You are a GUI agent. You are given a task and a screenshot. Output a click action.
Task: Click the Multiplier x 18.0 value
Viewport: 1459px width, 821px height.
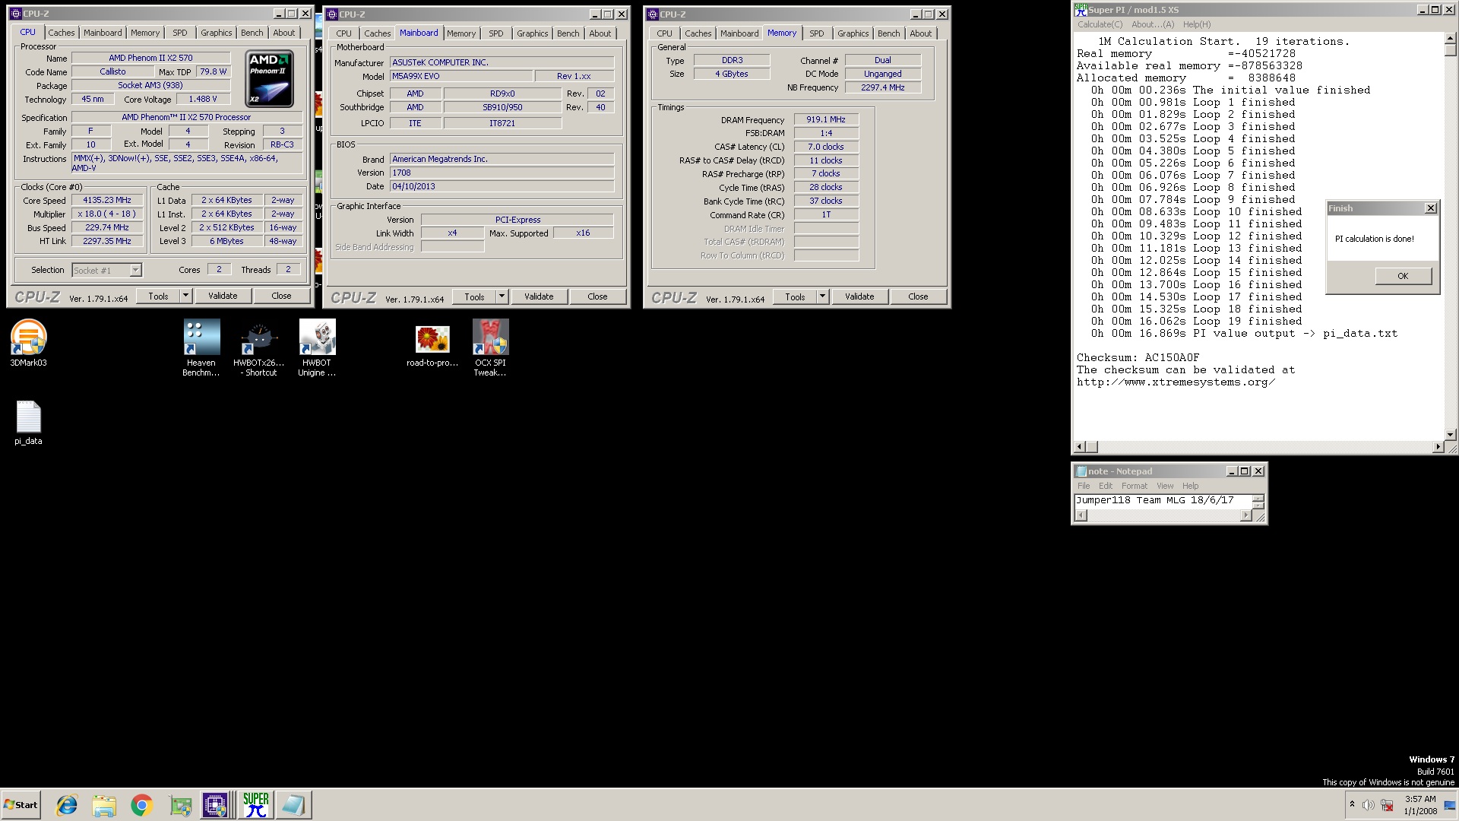(x=107, y=214)
